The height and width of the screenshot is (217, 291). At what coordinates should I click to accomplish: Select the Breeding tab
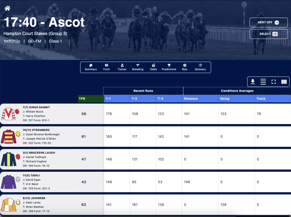tap(138, 67)
